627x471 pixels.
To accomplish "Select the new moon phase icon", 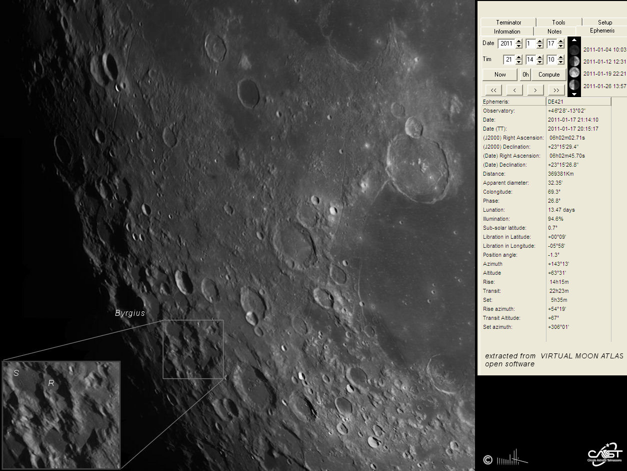I will [x=574, y=50].
